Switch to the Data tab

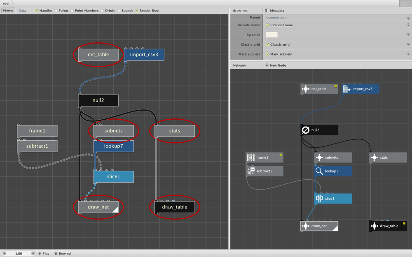(x=22, y=11)
